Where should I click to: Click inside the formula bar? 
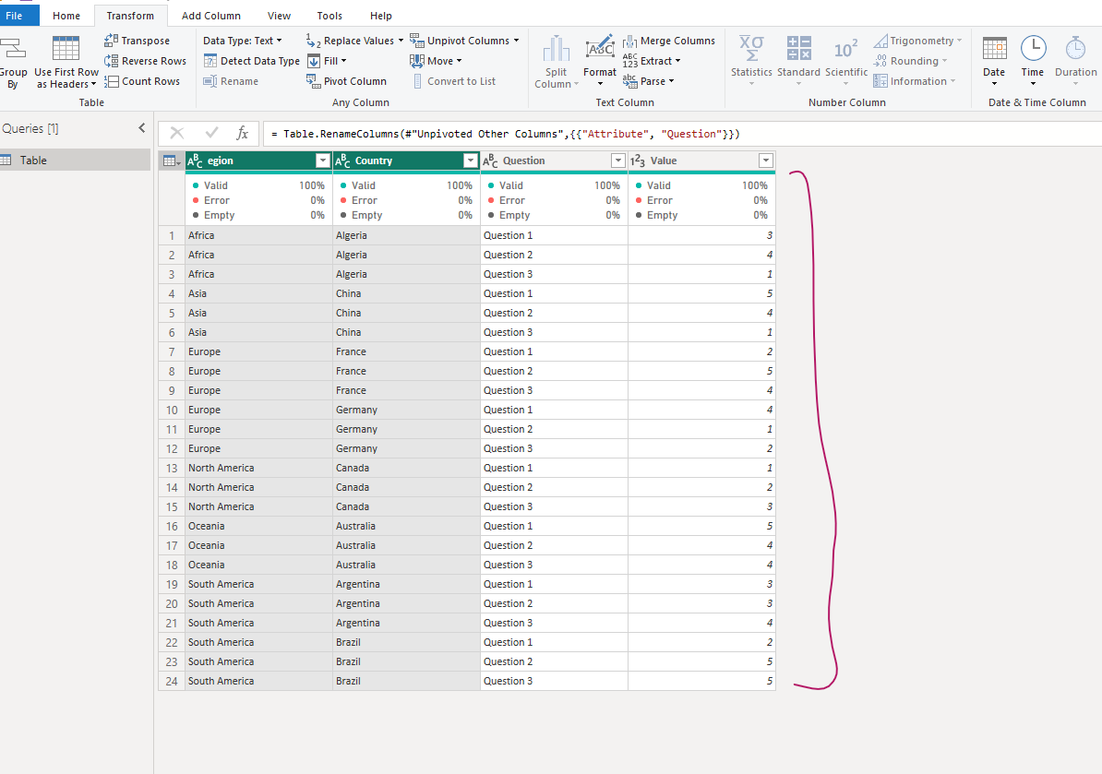coord(682,134)
